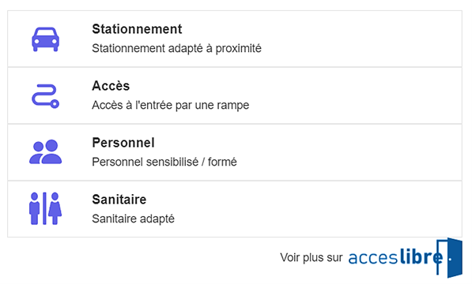Select the Stationnement row card

(235, 39)
